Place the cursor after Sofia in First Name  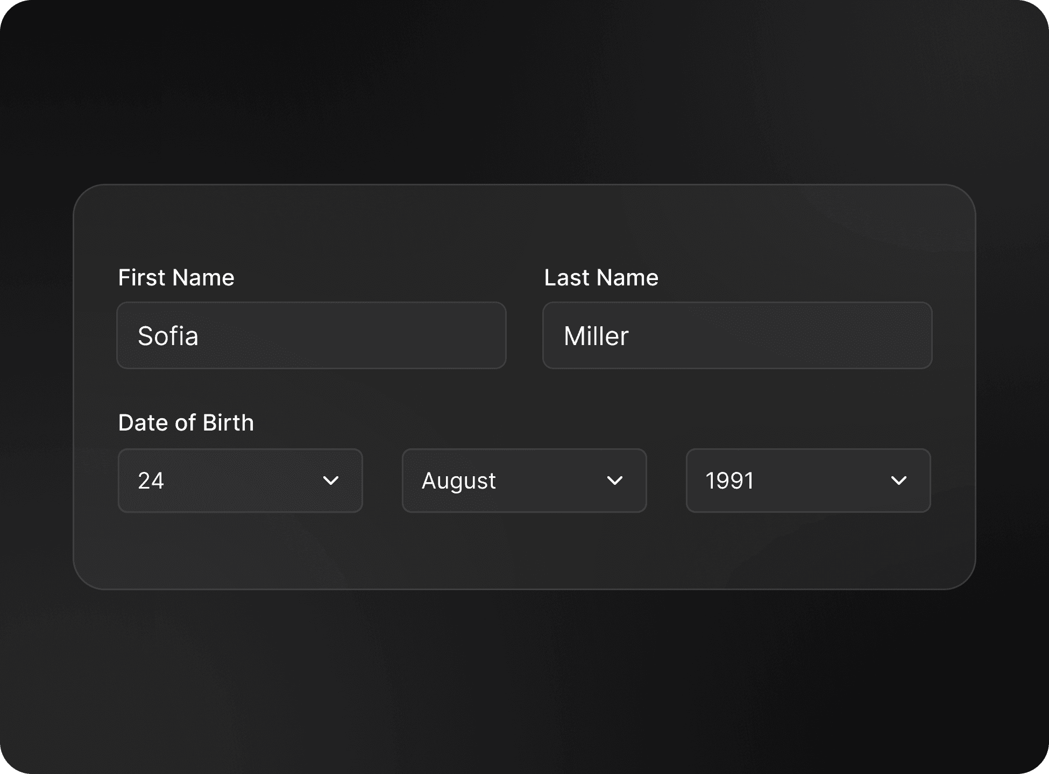tap(201, 336)
